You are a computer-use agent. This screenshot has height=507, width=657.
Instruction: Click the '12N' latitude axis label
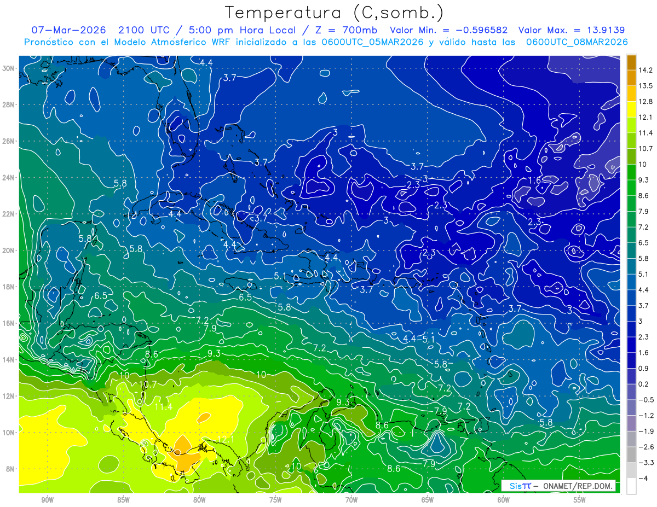[9, 396]
